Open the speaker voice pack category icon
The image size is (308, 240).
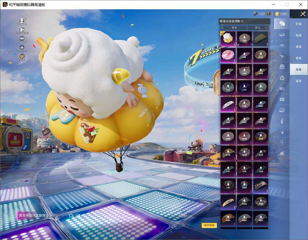pyautogui.click(x=282, y=89)
